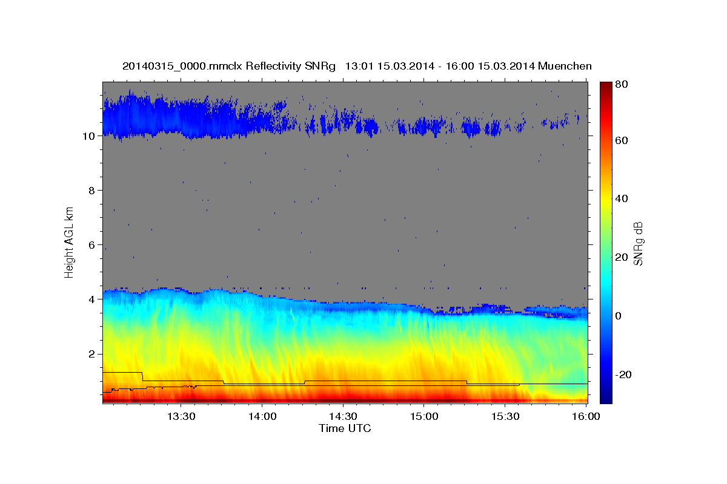This screenshot has width=727, height=484.
Task: Click the height axis label 4
Action: [90, 299]
